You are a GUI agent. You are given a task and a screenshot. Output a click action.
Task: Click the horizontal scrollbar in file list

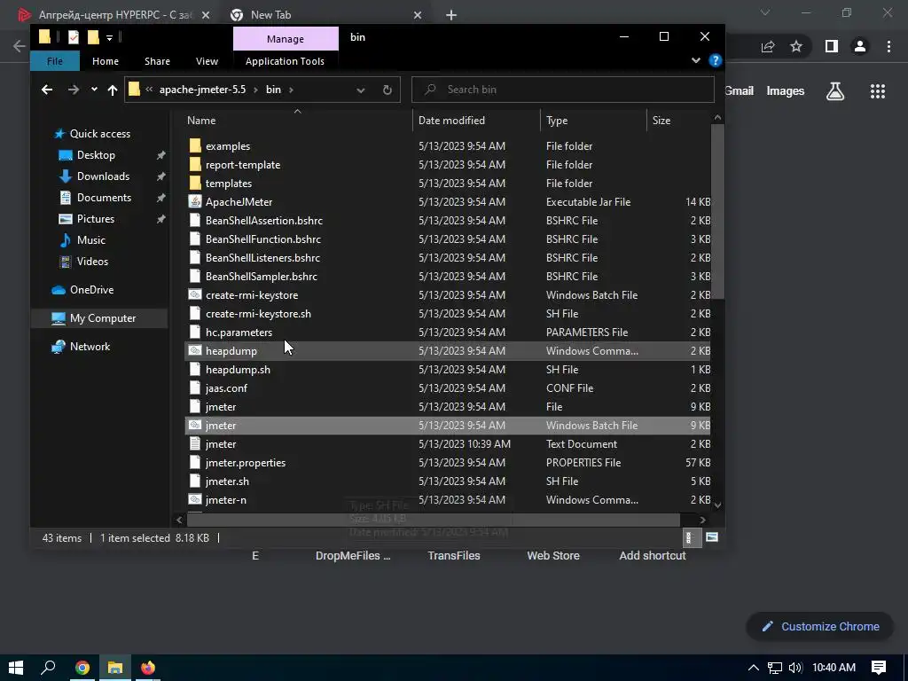click(x=433, y=520)
